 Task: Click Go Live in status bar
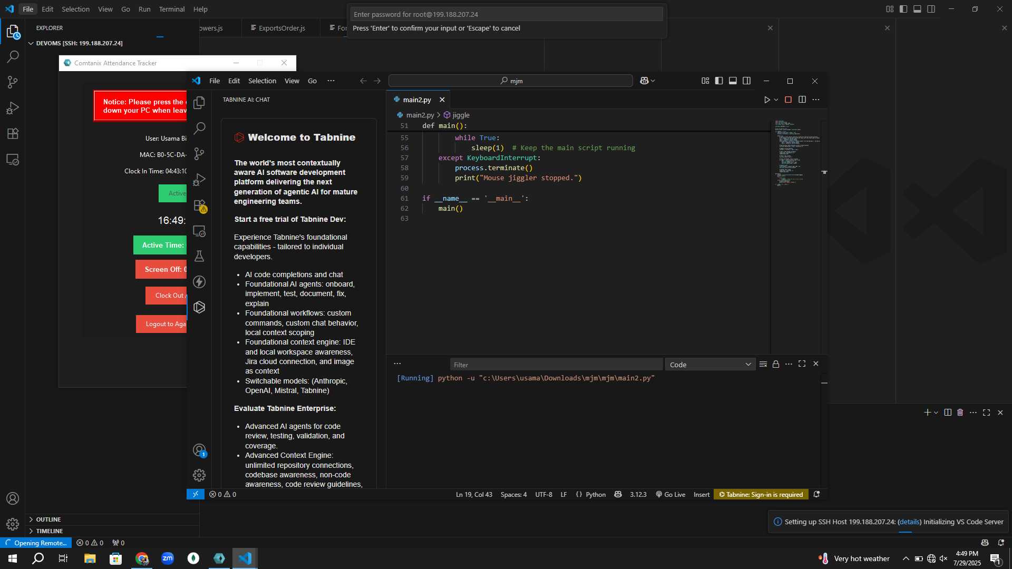tap(670, 495)
